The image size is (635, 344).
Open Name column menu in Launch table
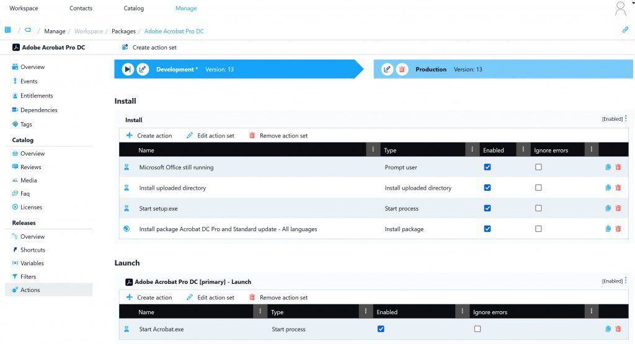point(260,311)
